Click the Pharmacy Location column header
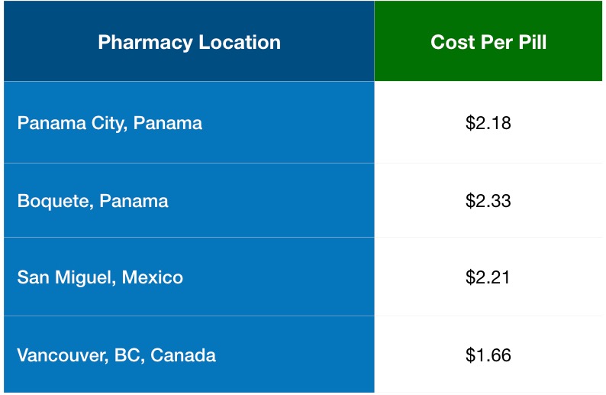The width and height of the screenshot is (606, 395). point(189,42)
